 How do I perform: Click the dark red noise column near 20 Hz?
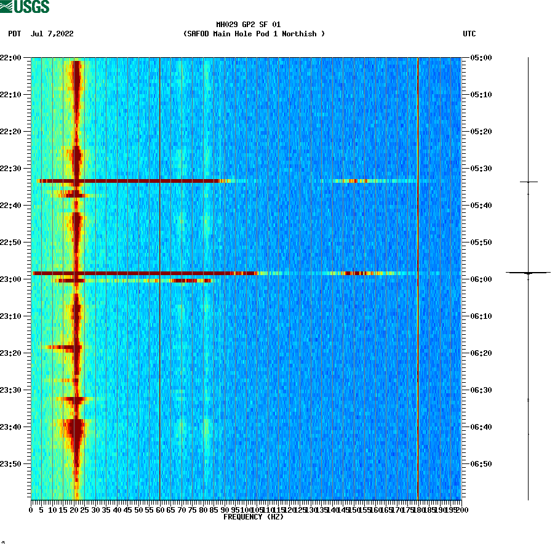pos(76,246)
